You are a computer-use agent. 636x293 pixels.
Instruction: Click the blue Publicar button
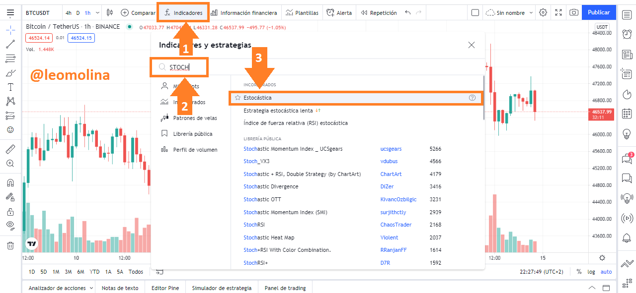pos(599,12)
